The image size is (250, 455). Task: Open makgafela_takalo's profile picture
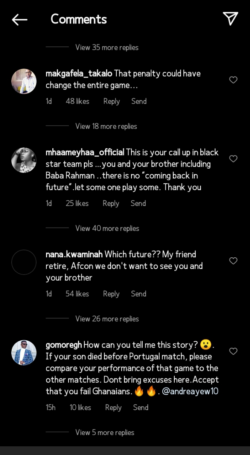click(x=24, y=81)
